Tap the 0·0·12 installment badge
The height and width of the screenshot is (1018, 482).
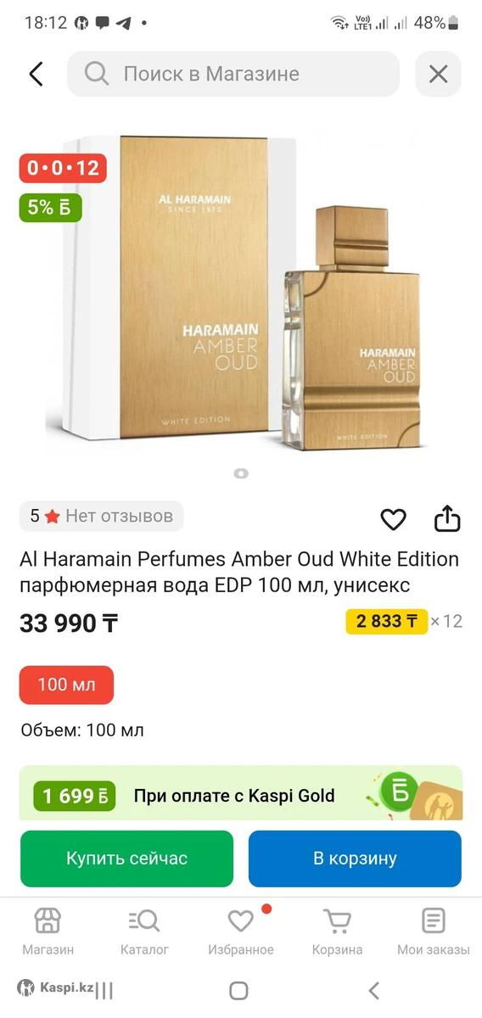tap(64, 168)
